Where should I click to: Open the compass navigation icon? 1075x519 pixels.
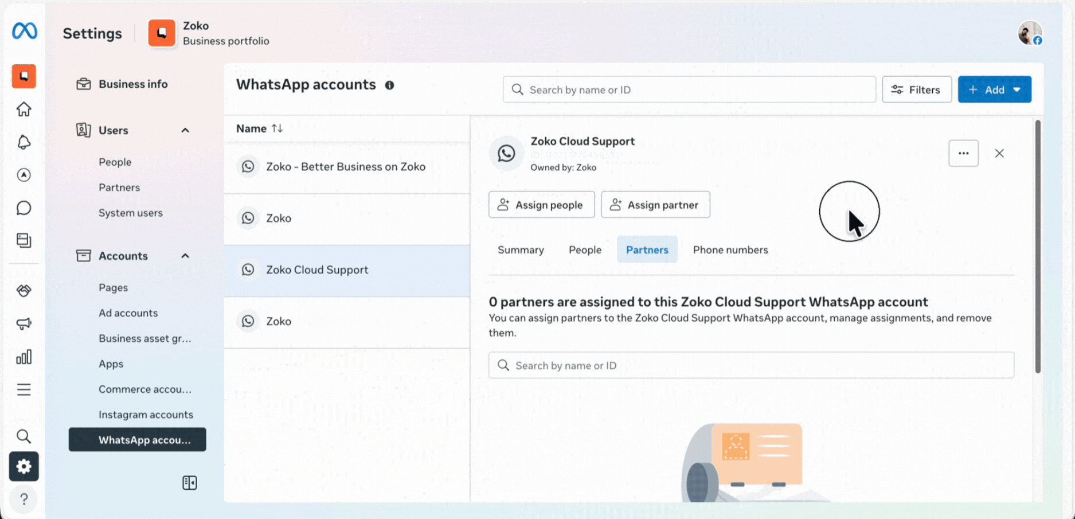[x=24, y=175]
